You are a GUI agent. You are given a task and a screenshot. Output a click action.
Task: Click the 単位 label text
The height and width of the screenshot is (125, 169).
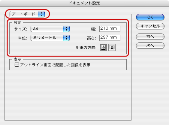click(x=23, y=38)
